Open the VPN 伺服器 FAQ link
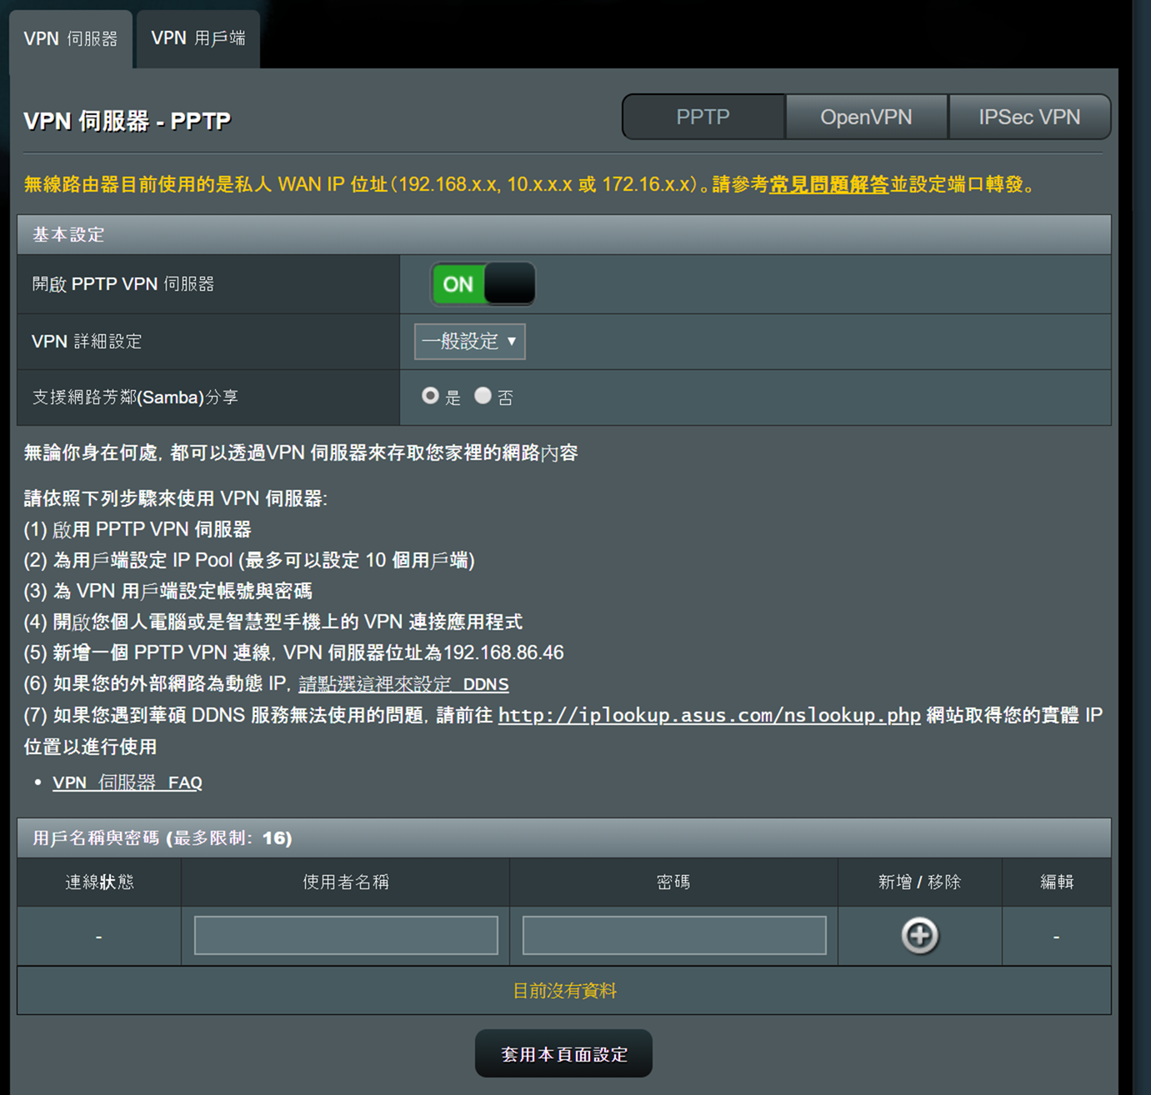This screenshot has height=1095, width=1151. 127,782
